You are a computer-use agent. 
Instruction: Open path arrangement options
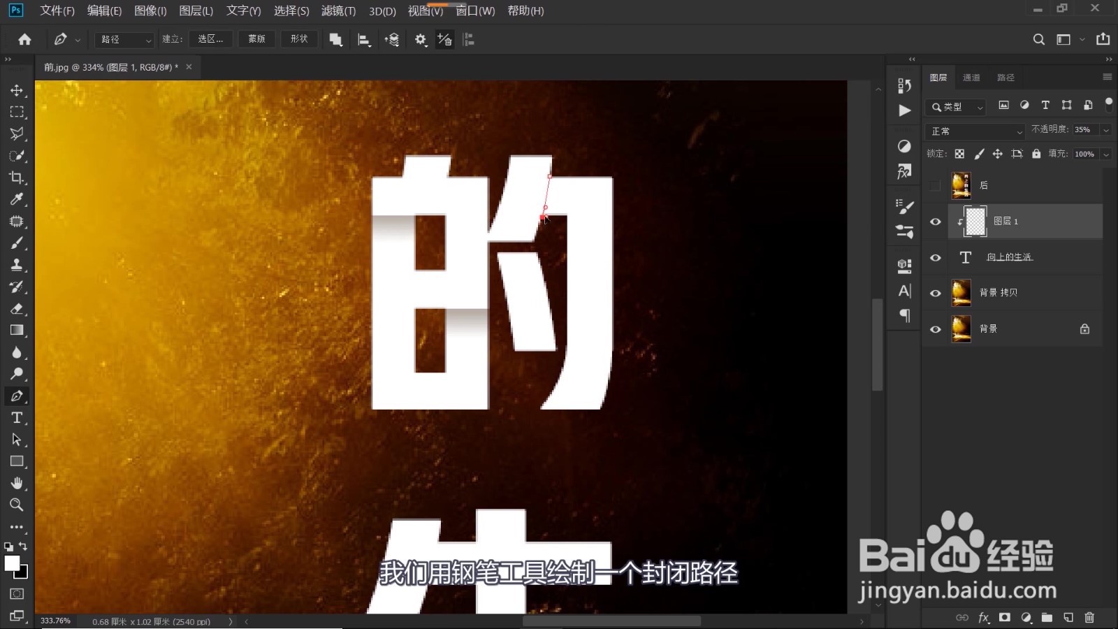tap(392, 40)
